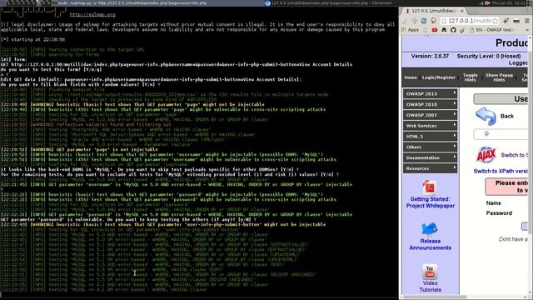Click the AJAX logo icon
The width and height of the screenshot is (533, 300).
pos(486,155)
